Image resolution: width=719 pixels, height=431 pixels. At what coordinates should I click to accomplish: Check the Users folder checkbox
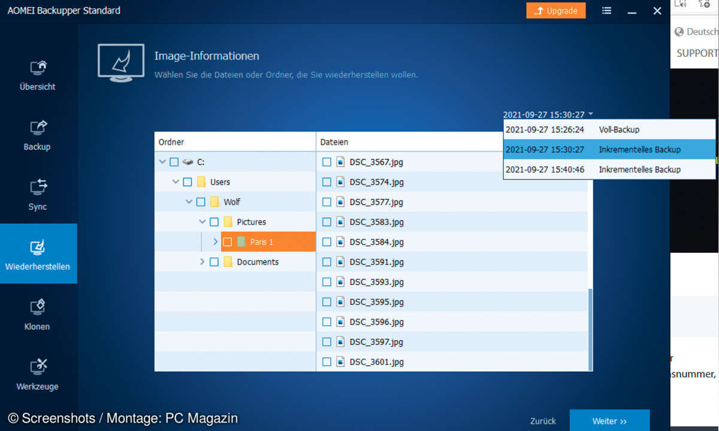[x=188, y=182]
